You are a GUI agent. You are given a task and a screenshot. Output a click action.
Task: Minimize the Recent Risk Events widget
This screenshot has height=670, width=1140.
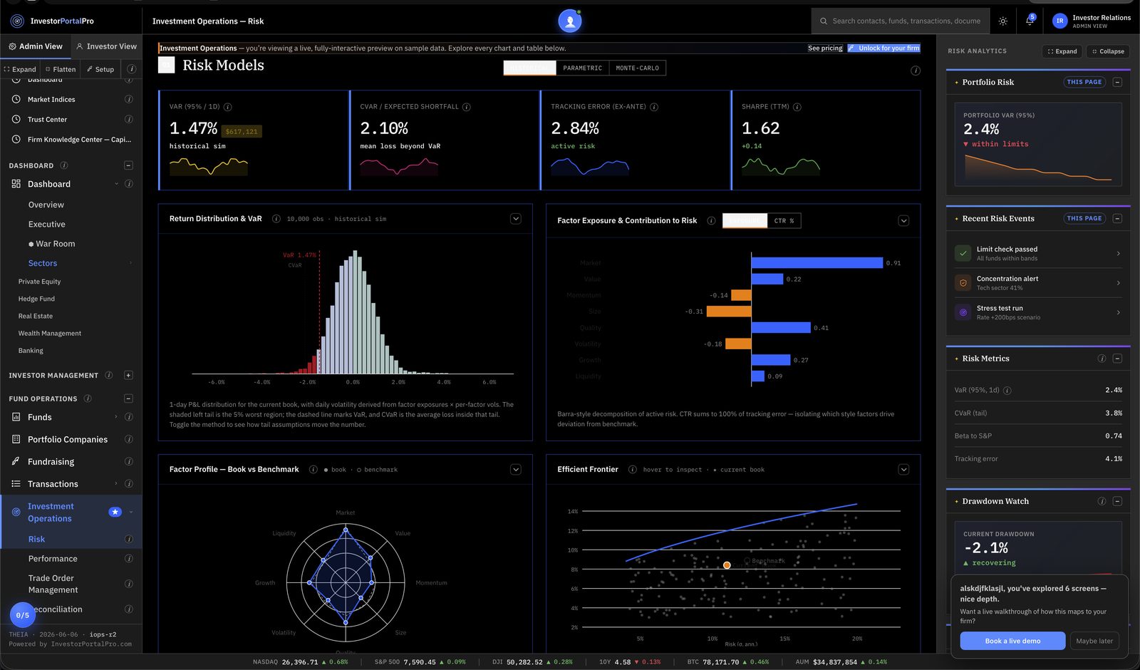pyautogui.click(x=1117, y=219)
